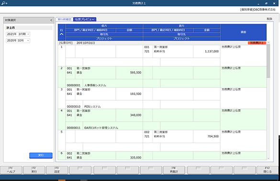Image resolution: width=280 pixels, height=181 pixels.
Task: Click the search-plus icon in the title bar
Action: point(4,3)
